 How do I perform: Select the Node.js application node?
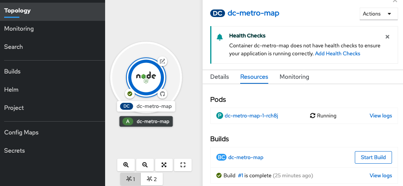point(146,77)
